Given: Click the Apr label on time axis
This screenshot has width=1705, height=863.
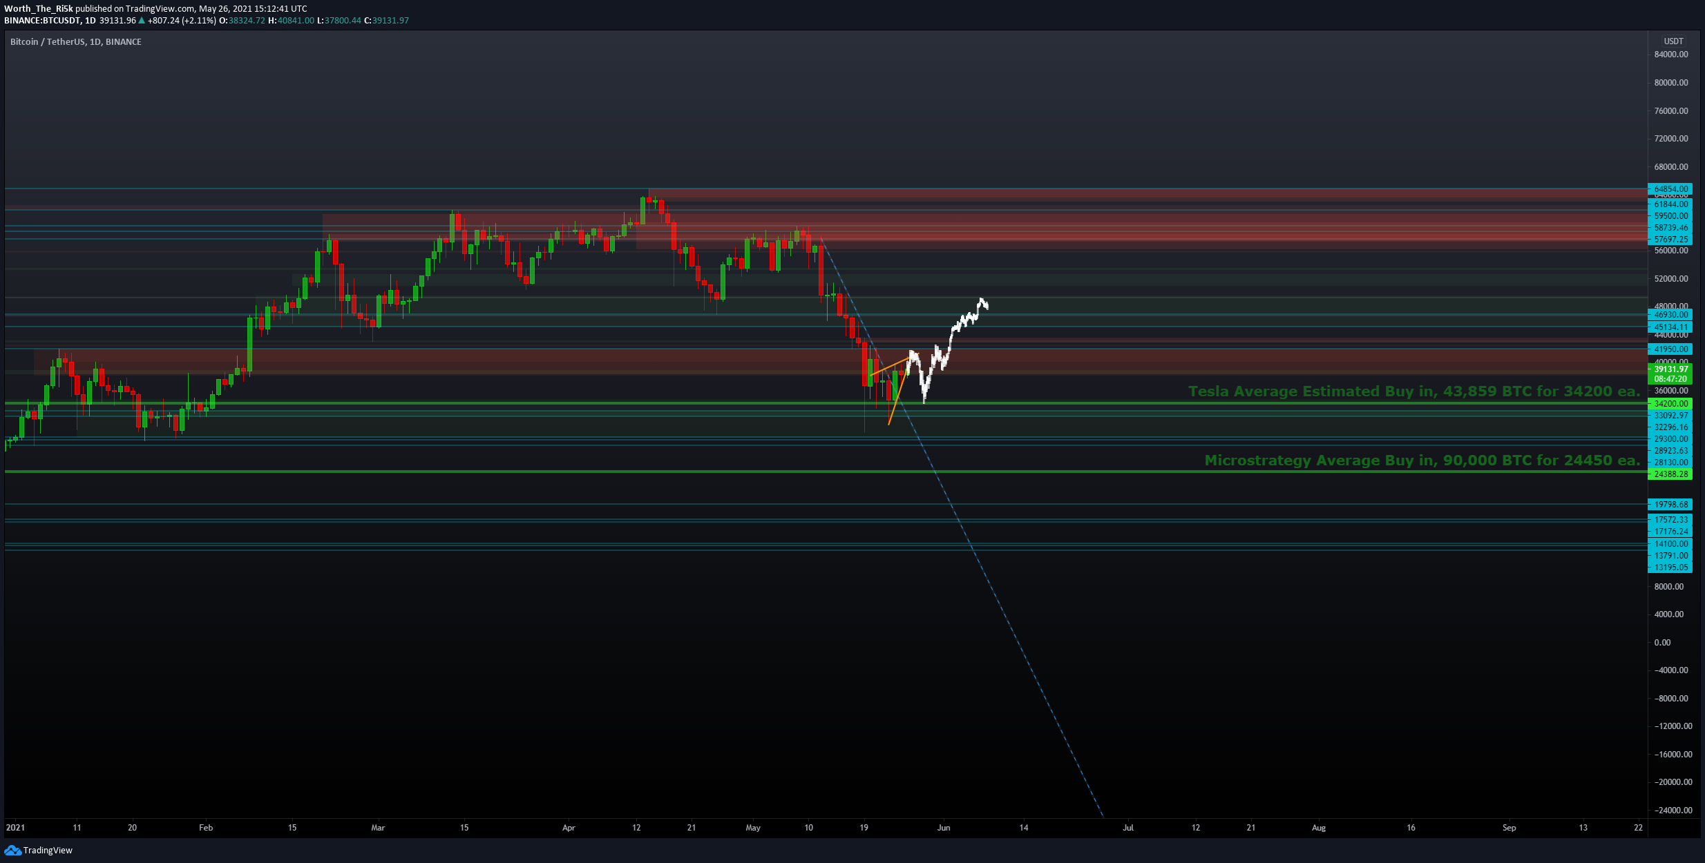Looking at the screenshot, I should pyautogui.click(x=569, y=828).
